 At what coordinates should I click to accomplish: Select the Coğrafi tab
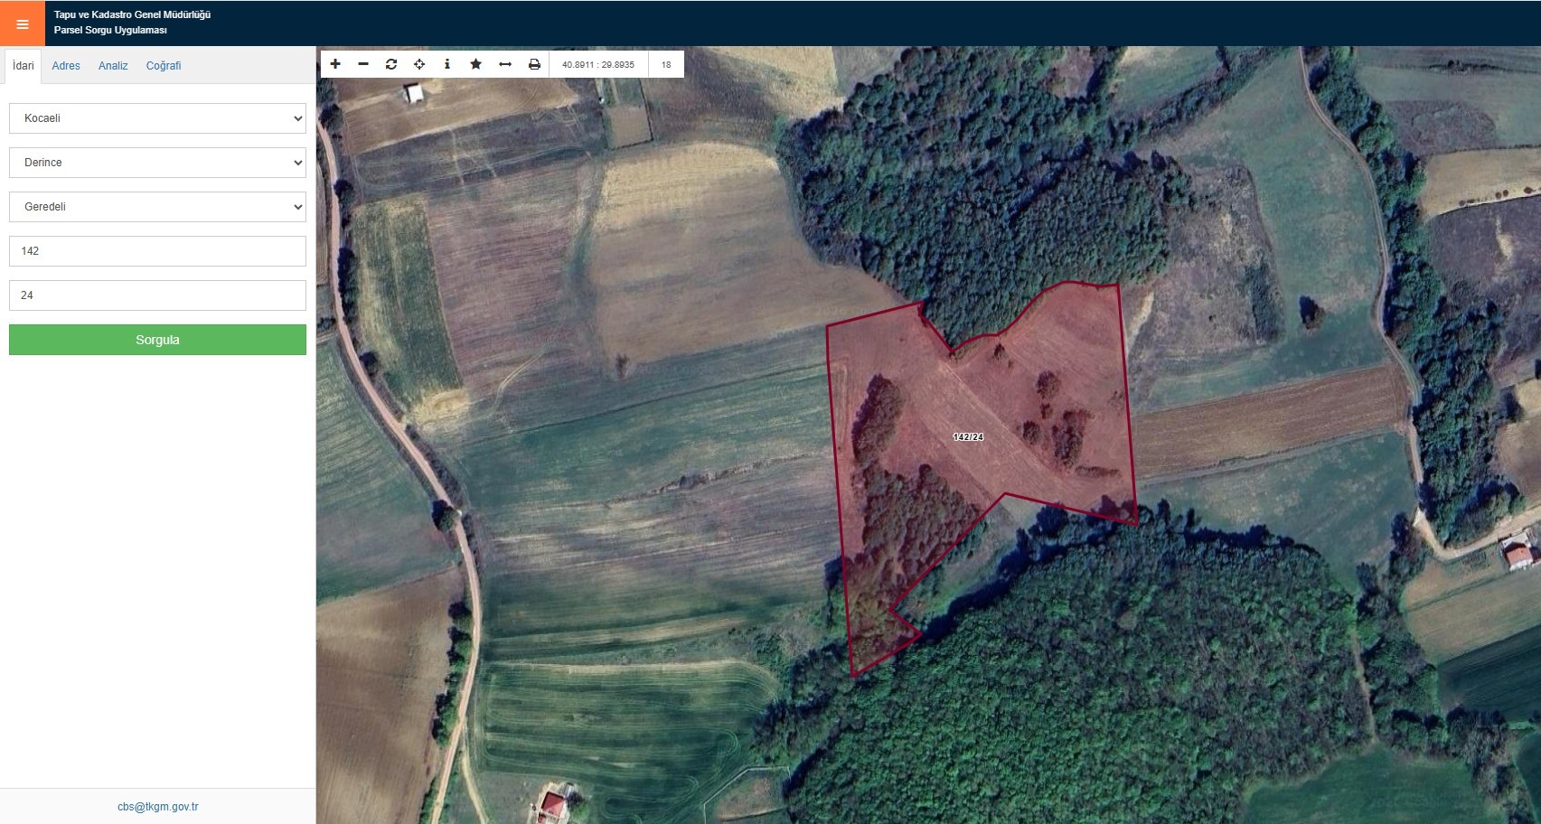tap(164, 66)
